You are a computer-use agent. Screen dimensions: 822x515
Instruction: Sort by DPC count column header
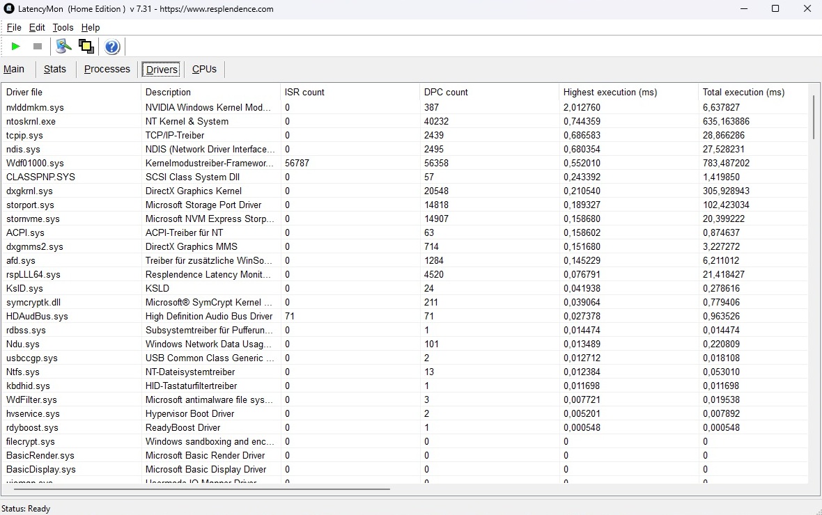pyautogui.click(x=446, y=92)
